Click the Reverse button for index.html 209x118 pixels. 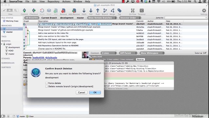click(x=140, y=60)
